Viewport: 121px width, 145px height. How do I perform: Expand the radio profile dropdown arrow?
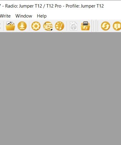[51, 30]
